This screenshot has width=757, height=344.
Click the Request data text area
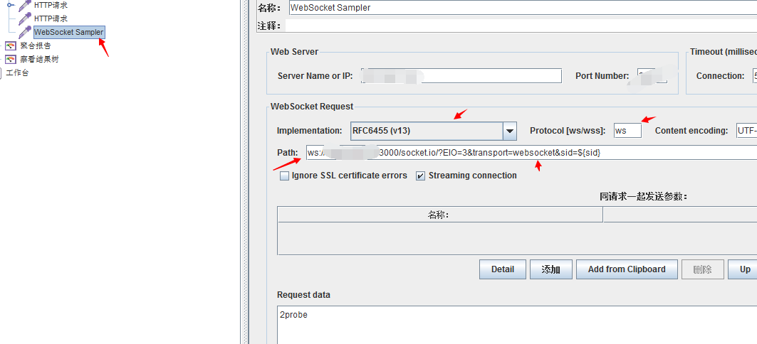tap(517, 325)
